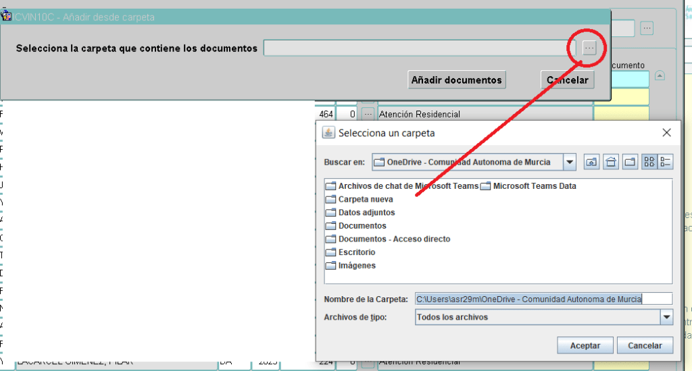
Task: Select the Documentos folder
Action: tap(362, 226)
